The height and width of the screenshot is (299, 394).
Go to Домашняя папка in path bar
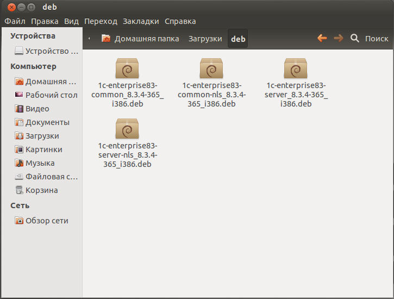140,39
